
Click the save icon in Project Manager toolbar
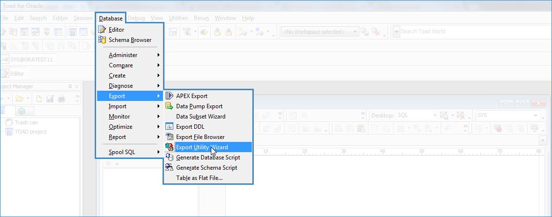pyautogui.click(x=50, y=99)
